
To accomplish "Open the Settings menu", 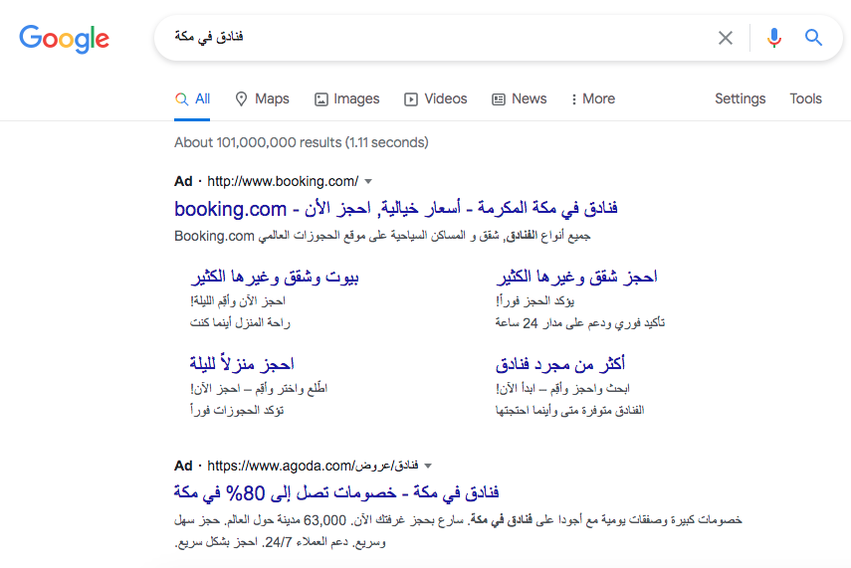I will pyautogui.click(x=740, y=98).
